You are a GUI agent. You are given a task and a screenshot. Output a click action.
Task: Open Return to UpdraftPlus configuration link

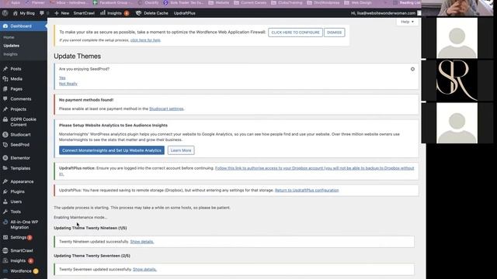(x=307, y=190)
